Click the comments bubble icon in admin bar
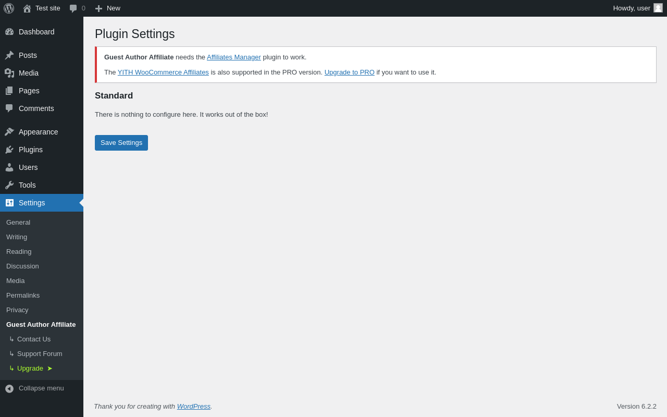This screenshot has width=667, height=417. click(x=73, y=8)
